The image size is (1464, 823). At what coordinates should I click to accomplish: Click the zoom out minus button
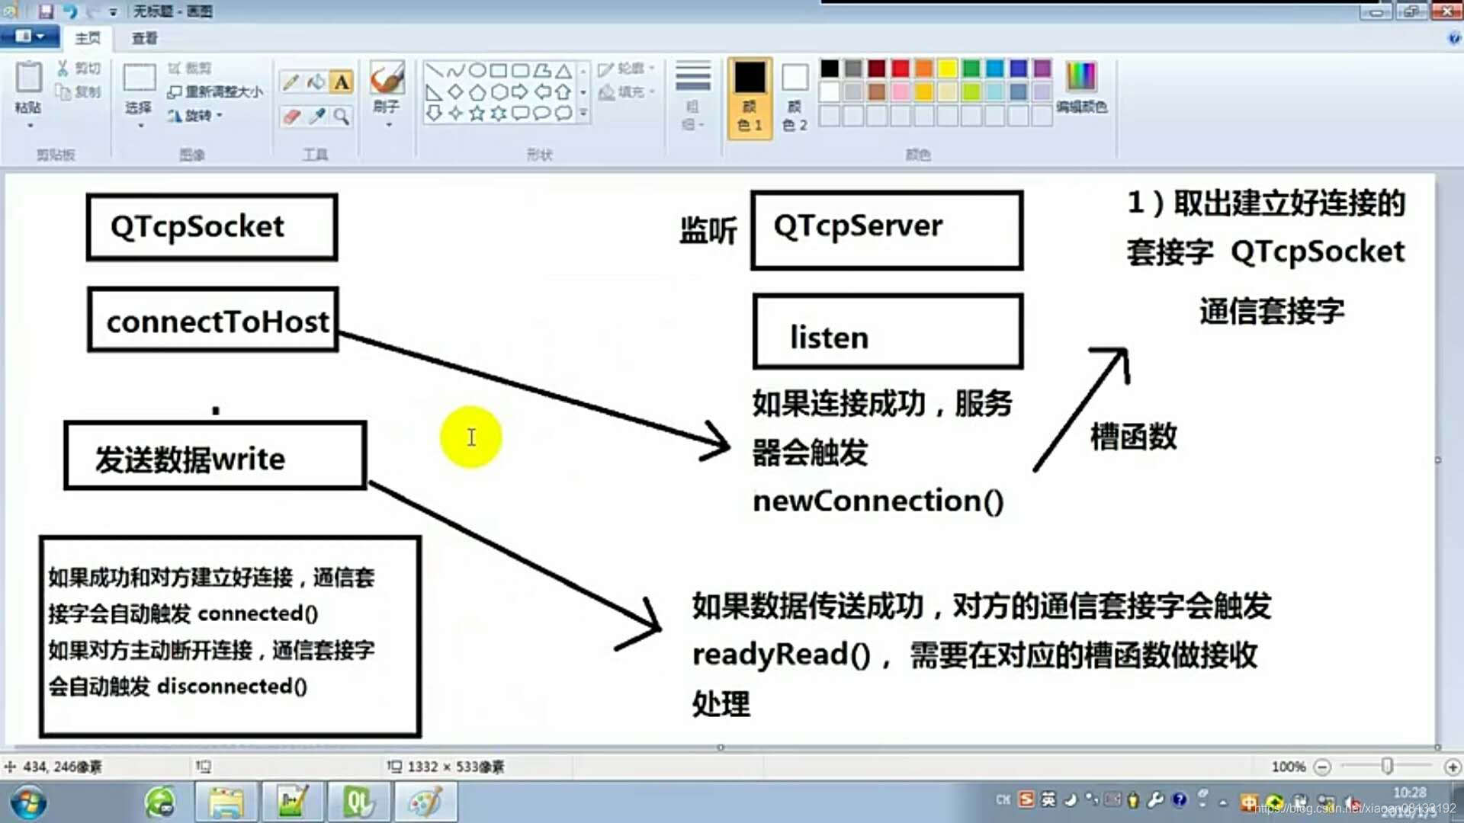pyautogui.click(x=1323, y=767)
